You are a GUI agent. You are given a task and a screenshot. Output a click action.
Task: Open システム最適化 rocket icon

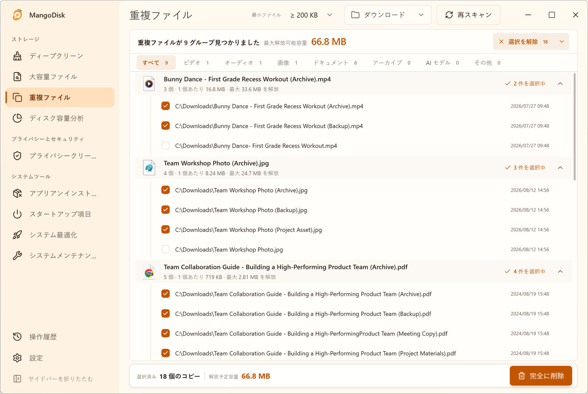pos(17,235)
